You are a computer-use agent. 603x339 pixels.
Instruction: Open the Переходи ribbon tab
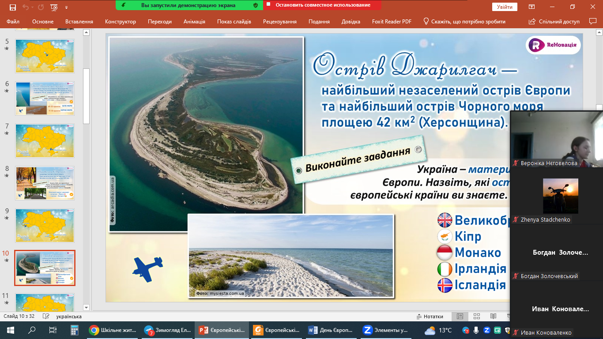click(x=160, y=21)
